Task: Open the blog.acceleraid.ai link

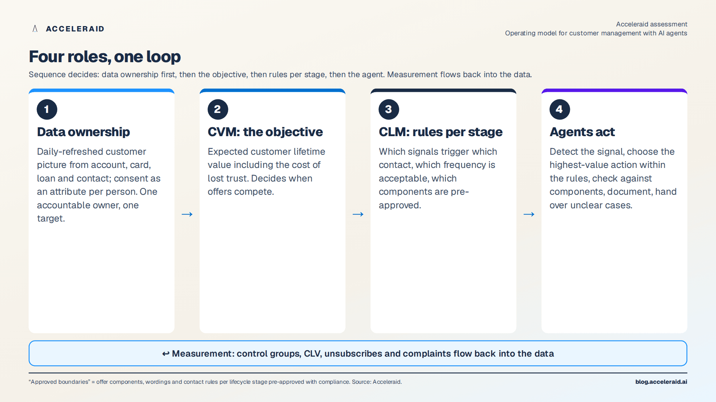Action: [661, 382]
